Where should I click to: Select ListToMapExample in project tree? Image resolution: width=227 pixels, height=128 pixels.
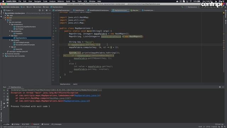[22, 42]
